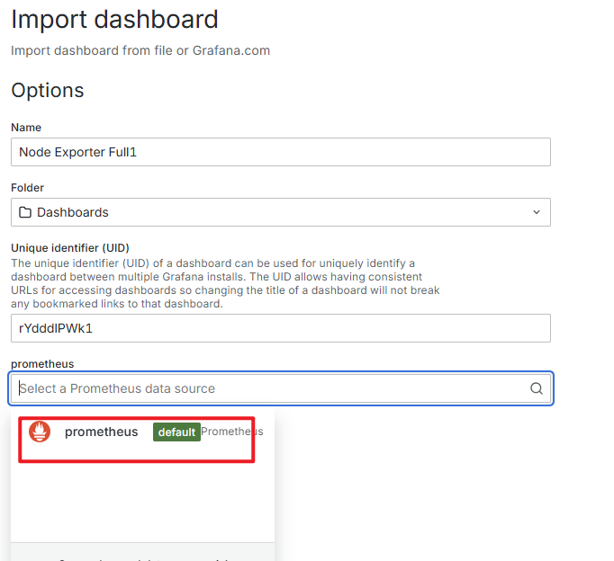614x561 pixels.
Task: Open the Prometheus data source selector
Action: tap(281, 388)
